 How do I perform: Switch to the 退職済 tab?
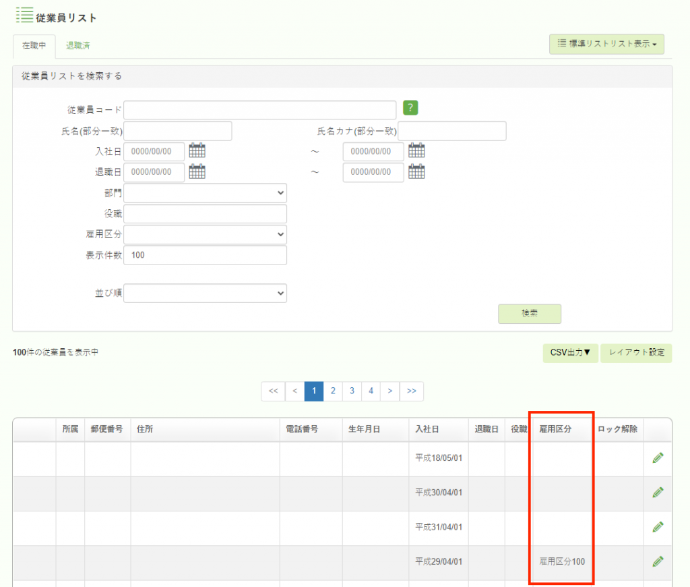[78, 46]
